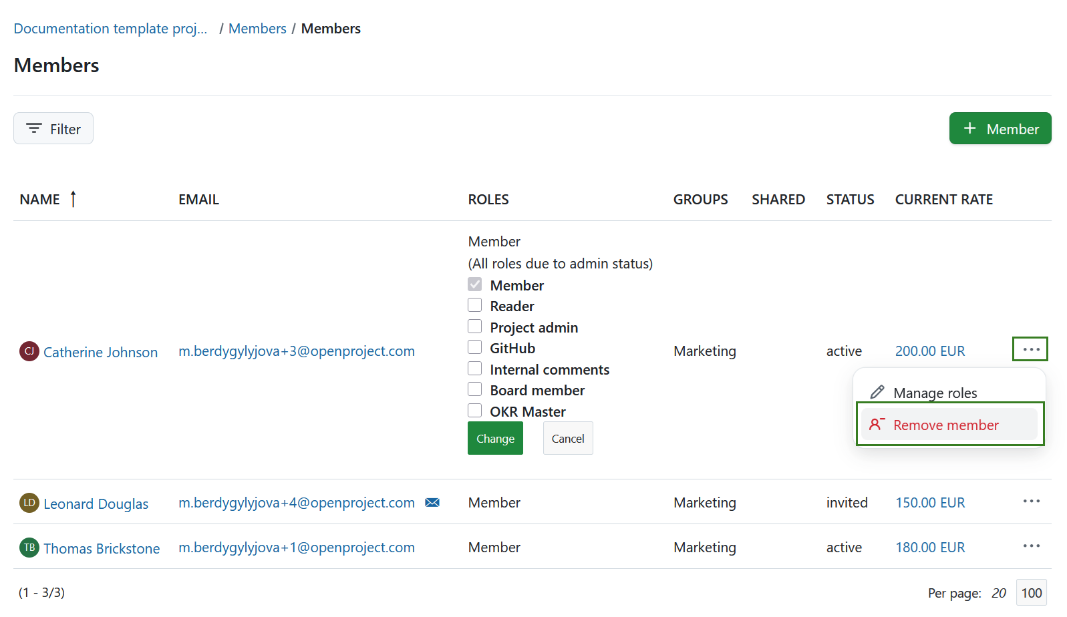Click the envelope icon beside Leonard Douglas's email
1067x617 pixels.
pyautogui.click(x=432, y=502)
